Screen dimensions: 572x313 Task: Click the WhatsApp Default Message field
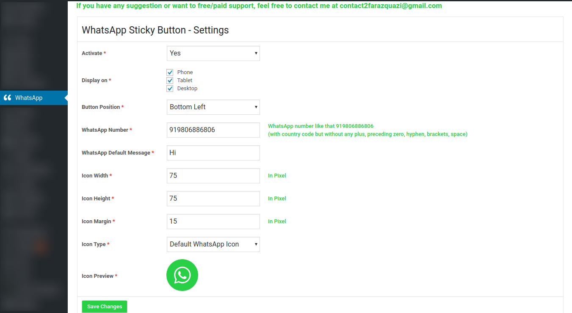point(213,153)
